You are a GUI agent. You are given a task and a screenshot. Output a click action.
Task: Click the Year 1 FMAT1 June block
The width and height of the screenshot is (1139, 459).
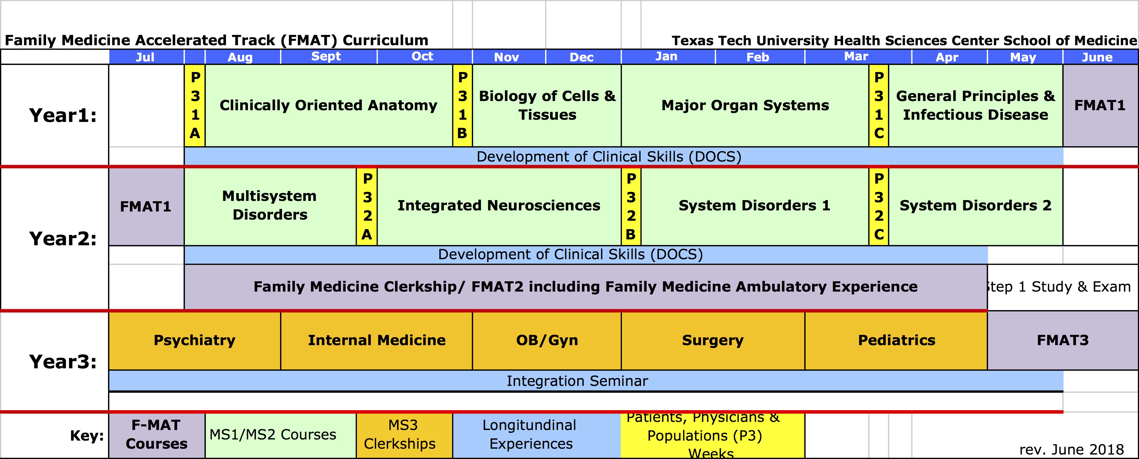[1101, 106]
